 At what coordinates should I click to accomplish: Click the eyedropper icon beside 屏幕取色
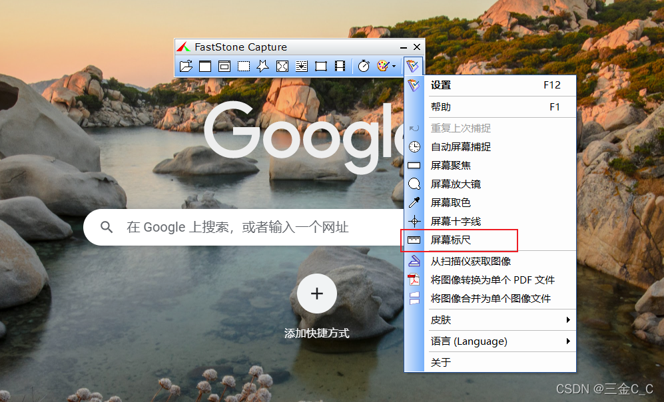click(414, 203)
